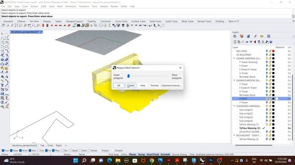Click the hammer Tools icon in Layers panel

click(267, 42)
